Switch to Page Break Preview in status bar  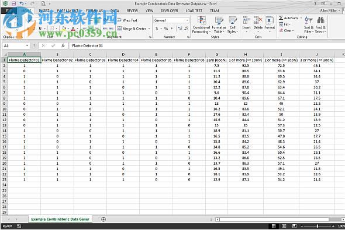tap(294, 226)
